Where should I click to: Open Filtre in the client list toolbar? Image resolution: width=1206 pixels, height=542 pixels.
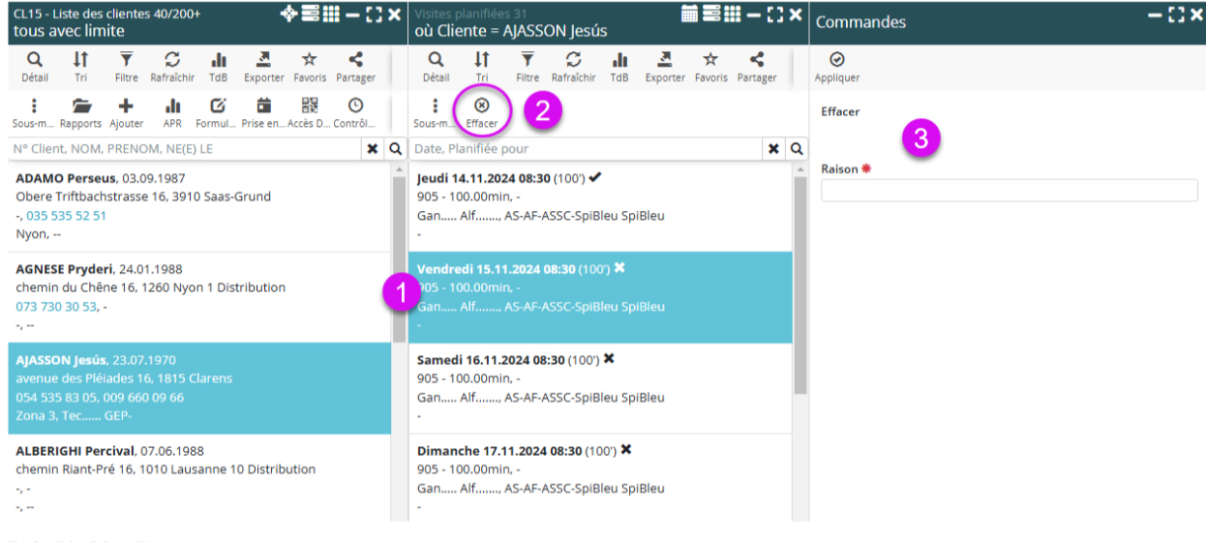pos(126,66)
